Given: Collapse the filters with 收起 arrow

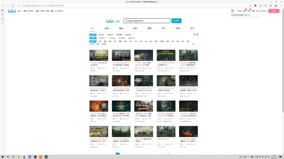Looking at the screenshot, I should point(194,44).
